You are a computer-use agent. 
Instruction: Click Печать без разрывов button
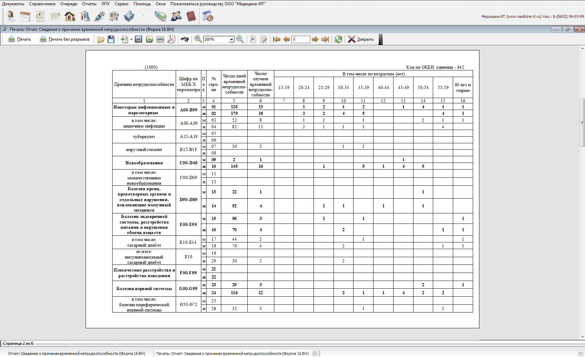(x=65, y=39)
